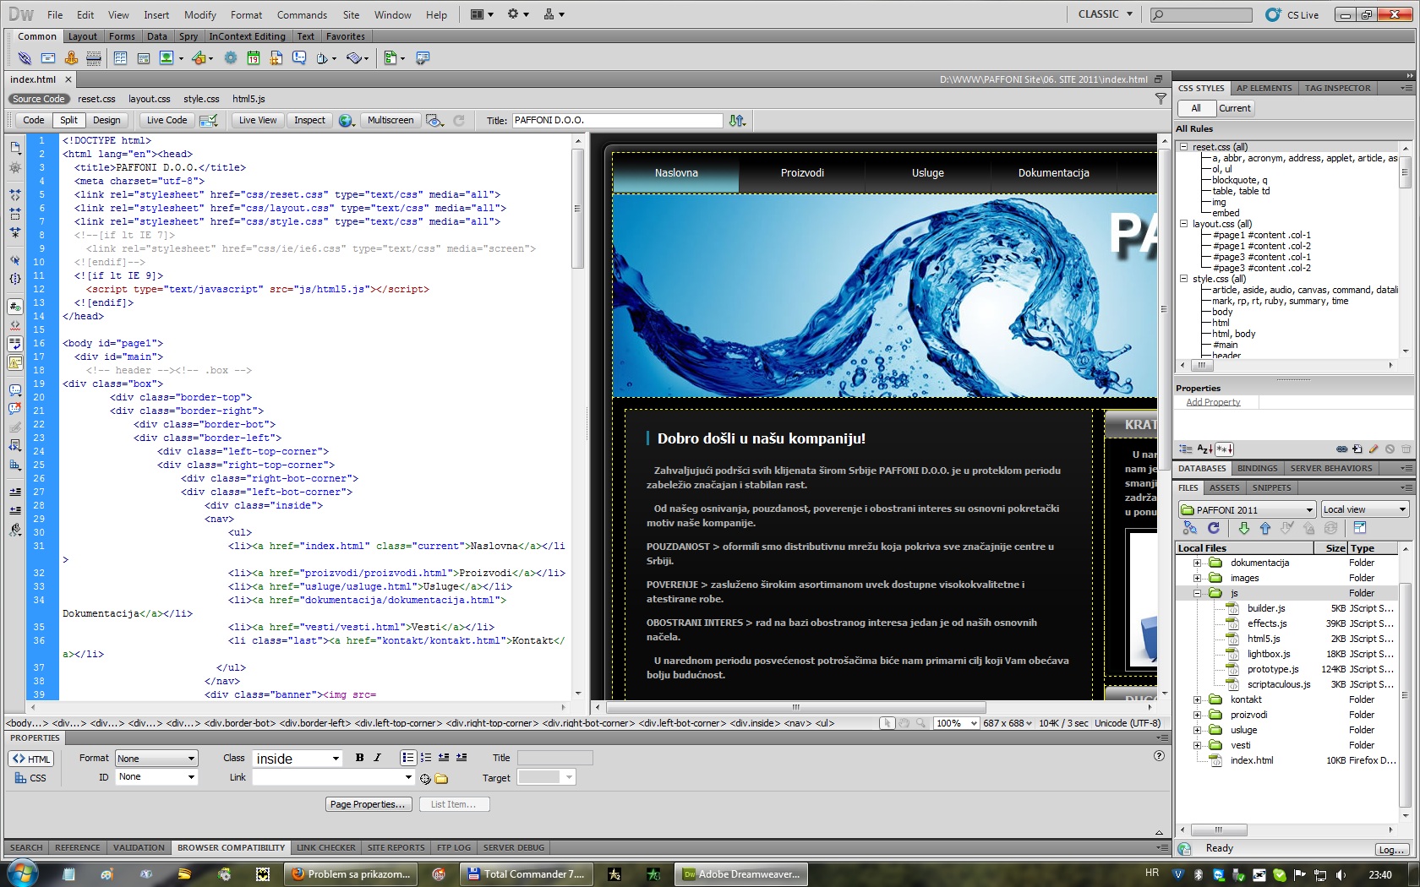Open Preview in Browser globe icon
The height and width of the screenshot is (887, 1420).
pyautogui.click(x=346, y=121)
